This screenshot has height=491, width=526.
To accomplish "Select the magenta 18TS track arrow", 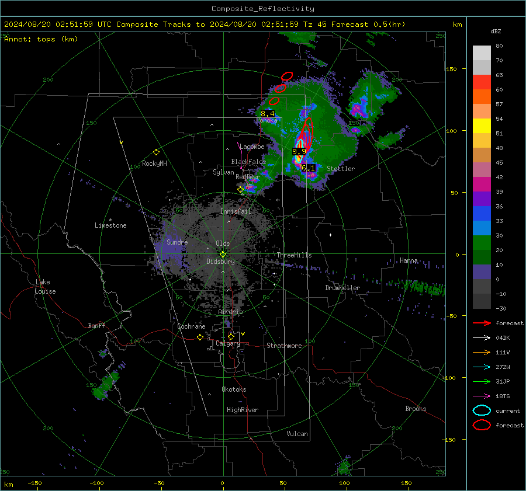I will pyautogui.click(x=482, y=396).
